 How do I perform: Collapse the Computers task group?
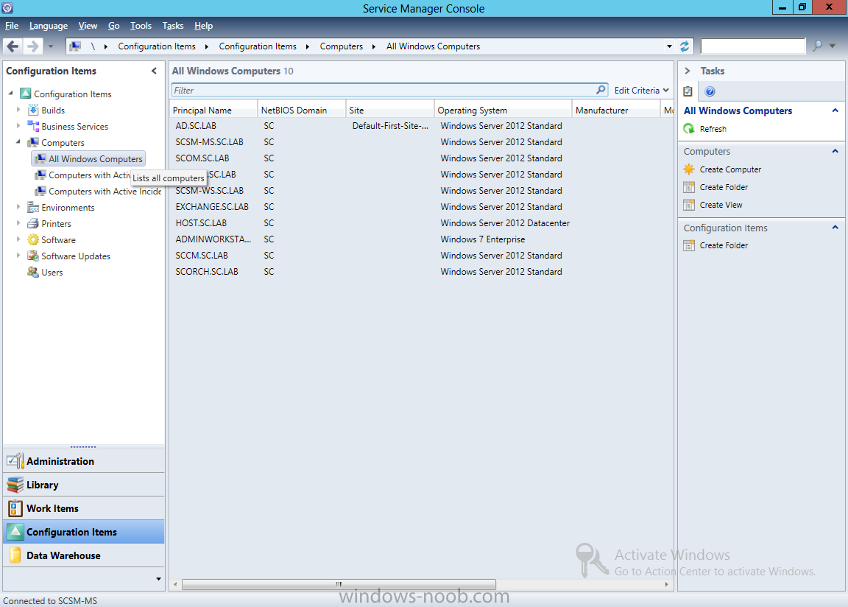(835, 151)
